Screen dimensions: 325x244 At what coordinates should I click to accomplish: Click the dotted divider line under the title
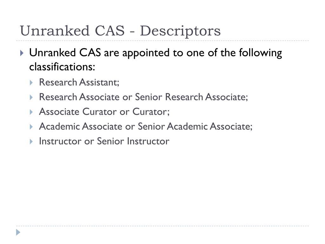[162, 41]
